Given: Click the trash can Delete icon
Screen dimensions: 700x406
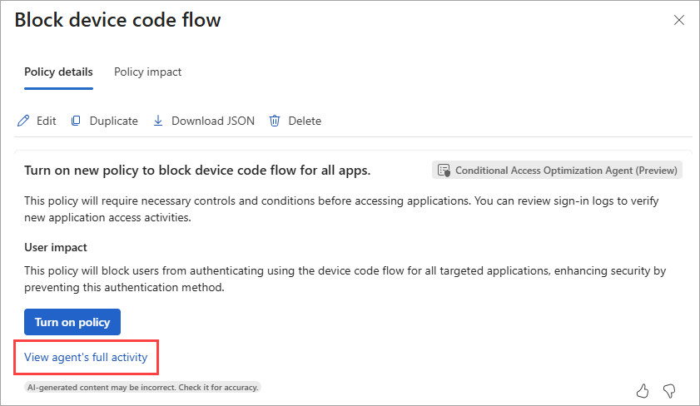Looking at the screenshot, I should click(275, 121).
